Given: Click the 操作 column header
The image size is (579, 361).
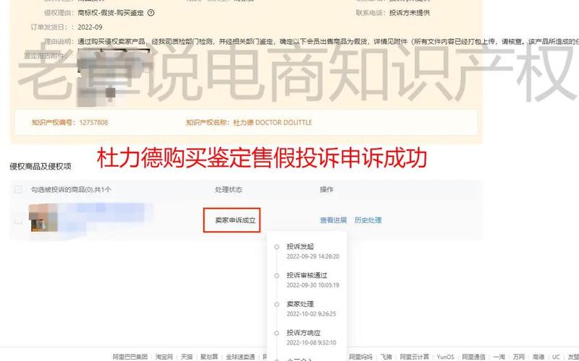Looking at the screenshot, I should [326, 189].
